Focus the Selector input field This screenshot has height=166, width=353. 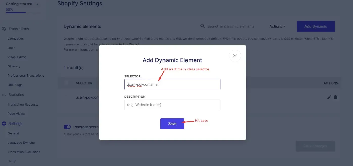coord(172,85)
